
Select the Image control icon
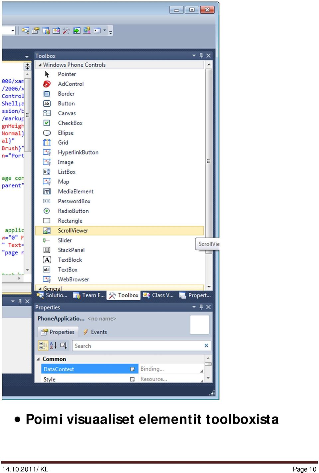pyautogui.click(x=47, y=162)
